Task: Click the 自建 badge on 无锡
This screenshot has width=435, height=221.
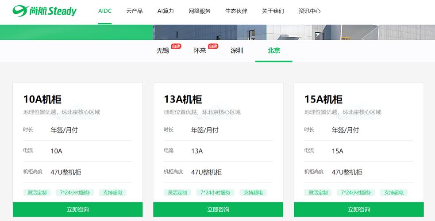Action: coord(176,46)
